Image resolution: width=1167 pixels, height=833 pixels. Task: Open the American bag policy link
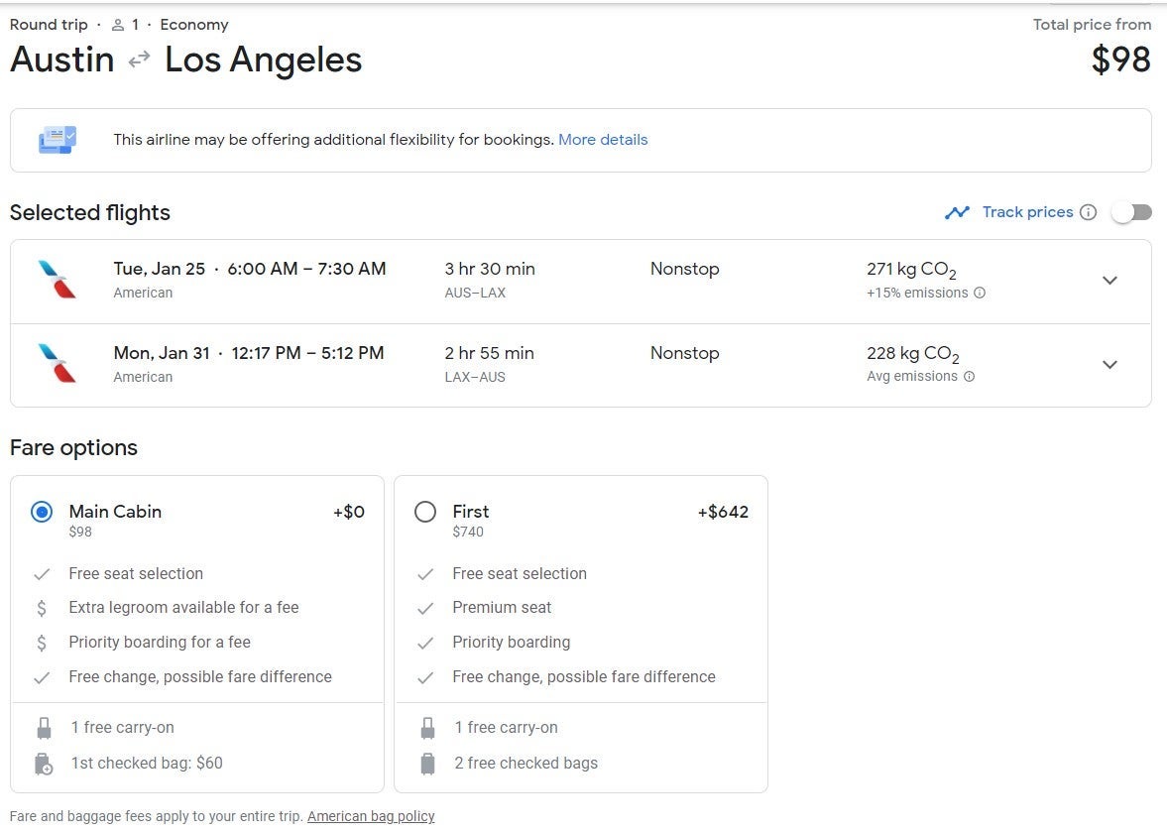pyautogui.click(x=371, y=816)
